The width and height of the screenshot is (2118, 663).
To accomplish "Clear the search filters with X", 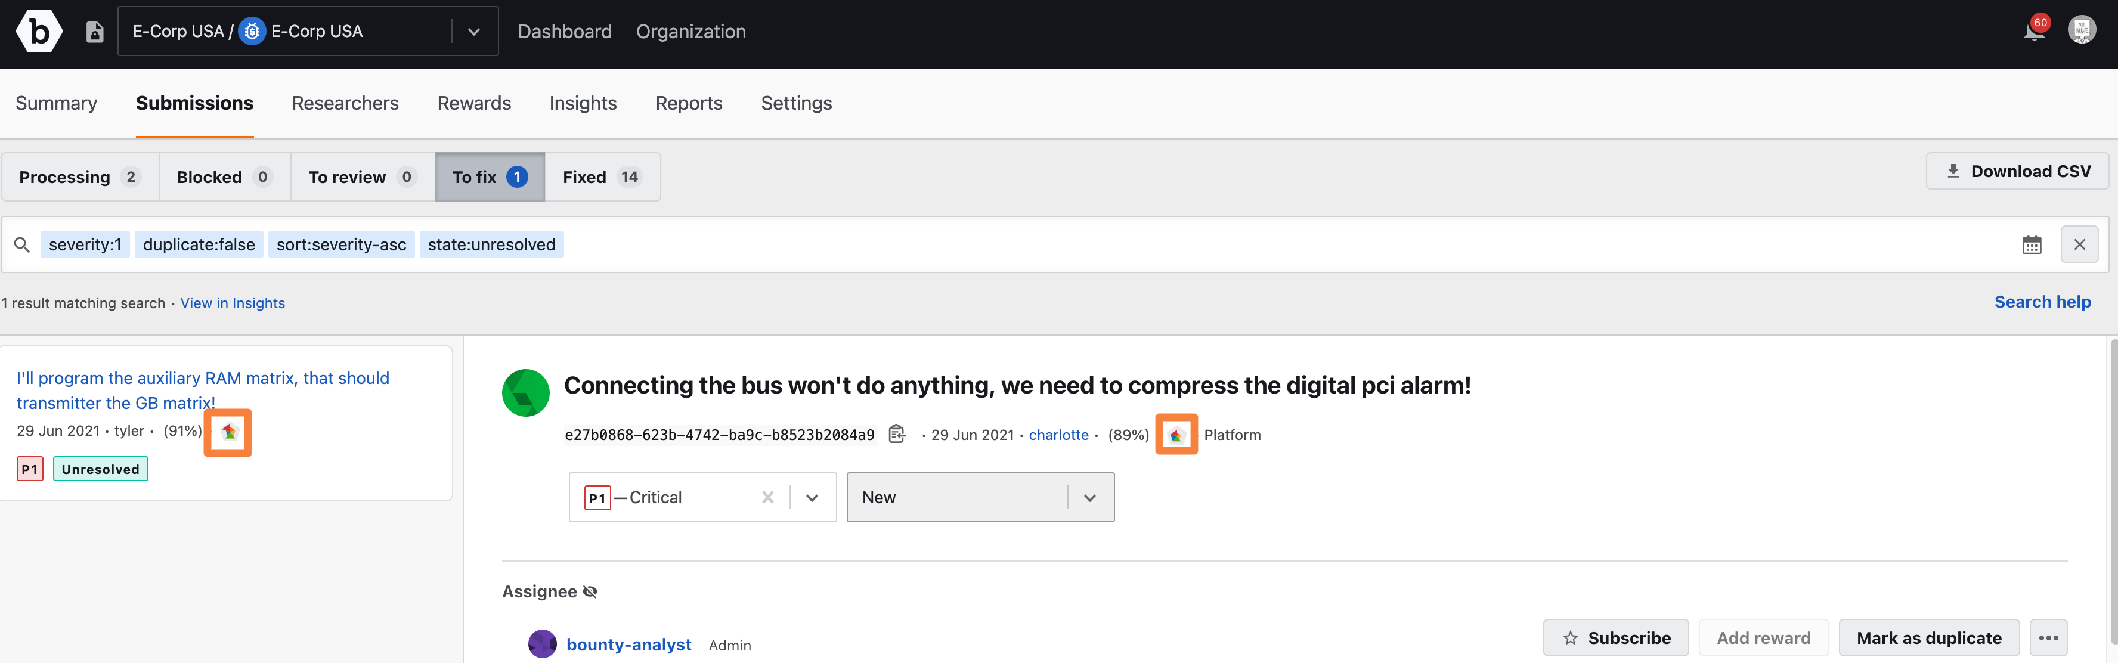I will click(x=2079, y=245).
